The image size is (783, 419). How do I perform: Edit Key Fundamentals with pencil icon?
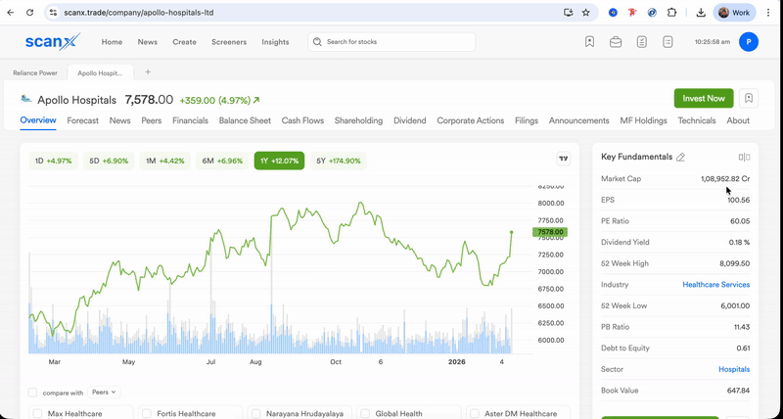click(x=680, y=158)
